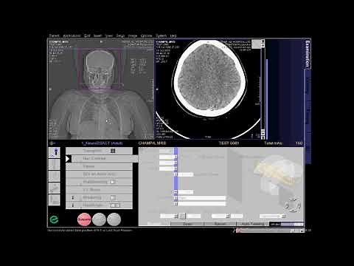Open the Setup menu

click(x=120, y=35)
